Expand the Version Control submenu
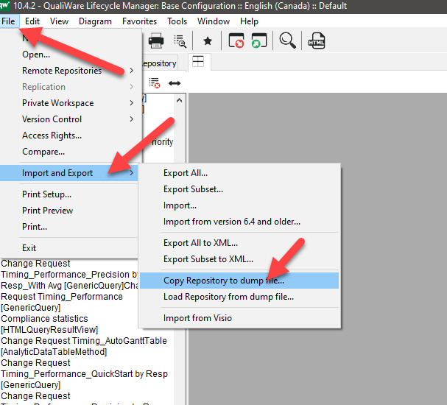 tap(69, 119)
